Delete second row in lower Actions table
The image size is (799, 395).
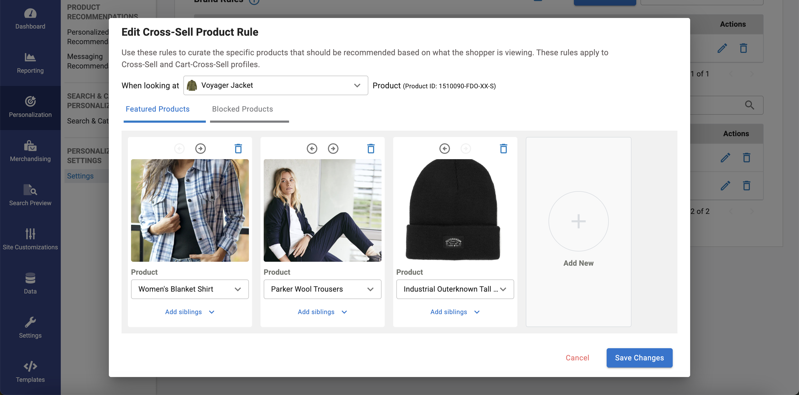pos(747,186)
